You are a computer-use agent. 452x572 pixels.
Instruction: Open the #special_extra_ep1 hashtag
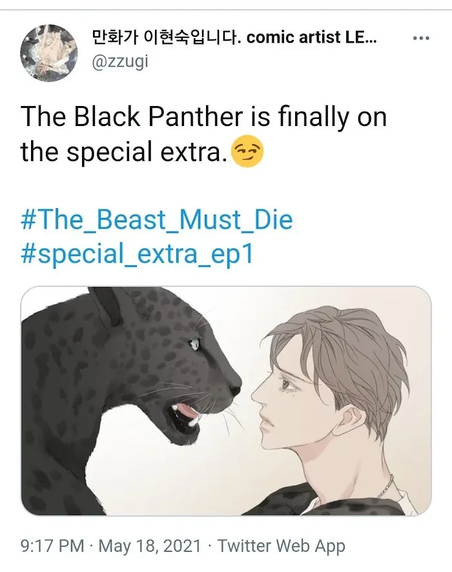tap(137, 254)
